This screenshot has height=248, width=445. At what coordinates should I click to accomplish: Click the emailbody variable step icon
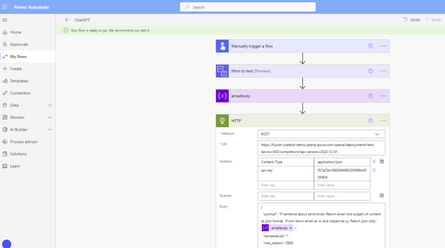pyautogui.click(x=222, y=96)
